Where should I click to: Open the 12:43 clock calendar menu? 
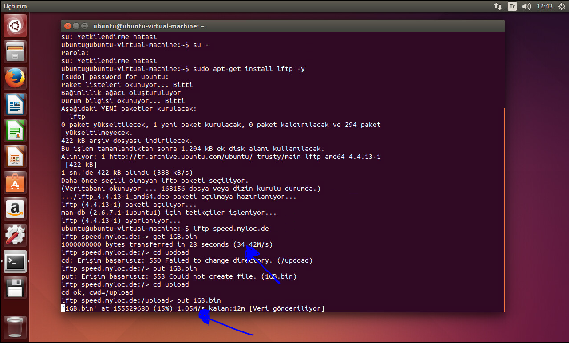tap(544, 6)
